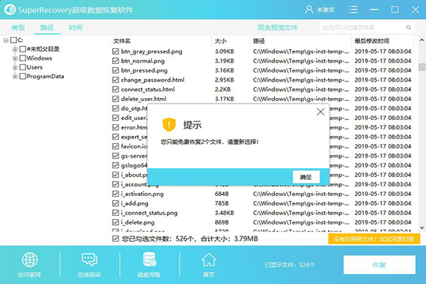Screen dimensions: 426x284
Task: Select the i_delete.png file name
Action: [138, 222]
